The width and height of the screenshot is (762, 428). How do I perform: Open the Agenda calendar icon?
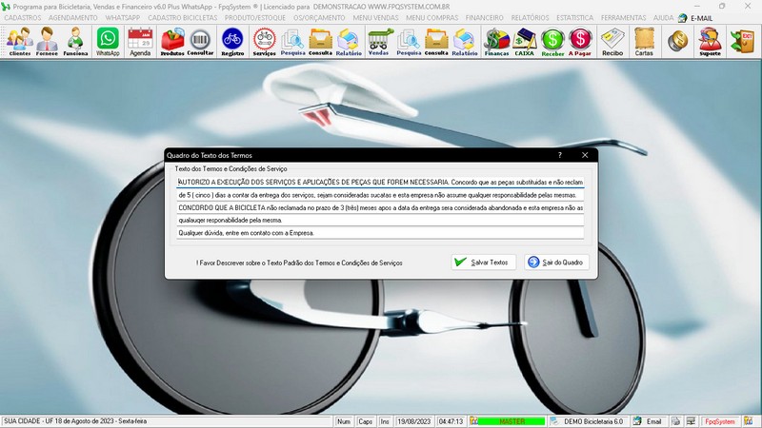(140, 42)
